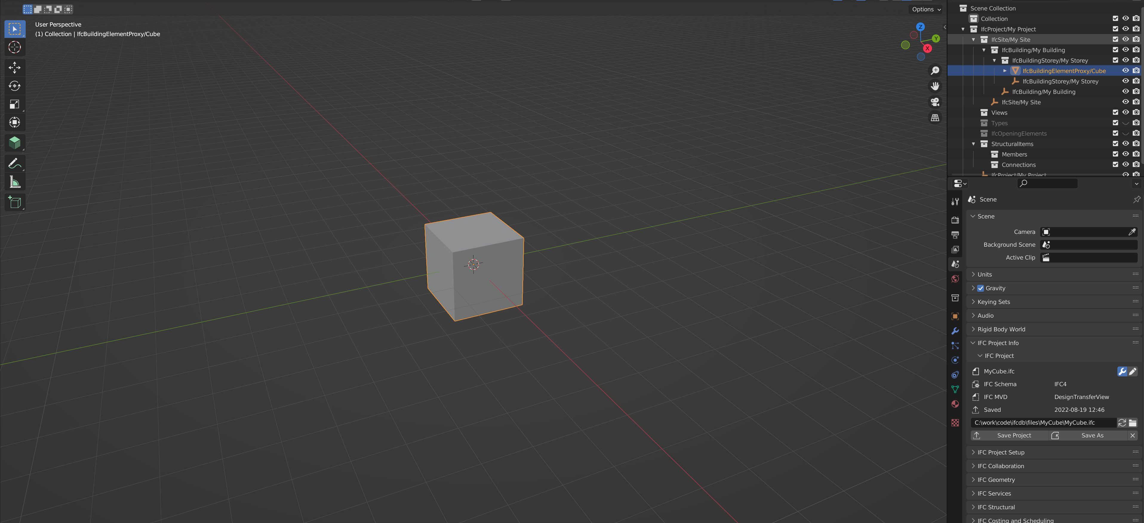Select the Select Box tool

coord(15,29)
